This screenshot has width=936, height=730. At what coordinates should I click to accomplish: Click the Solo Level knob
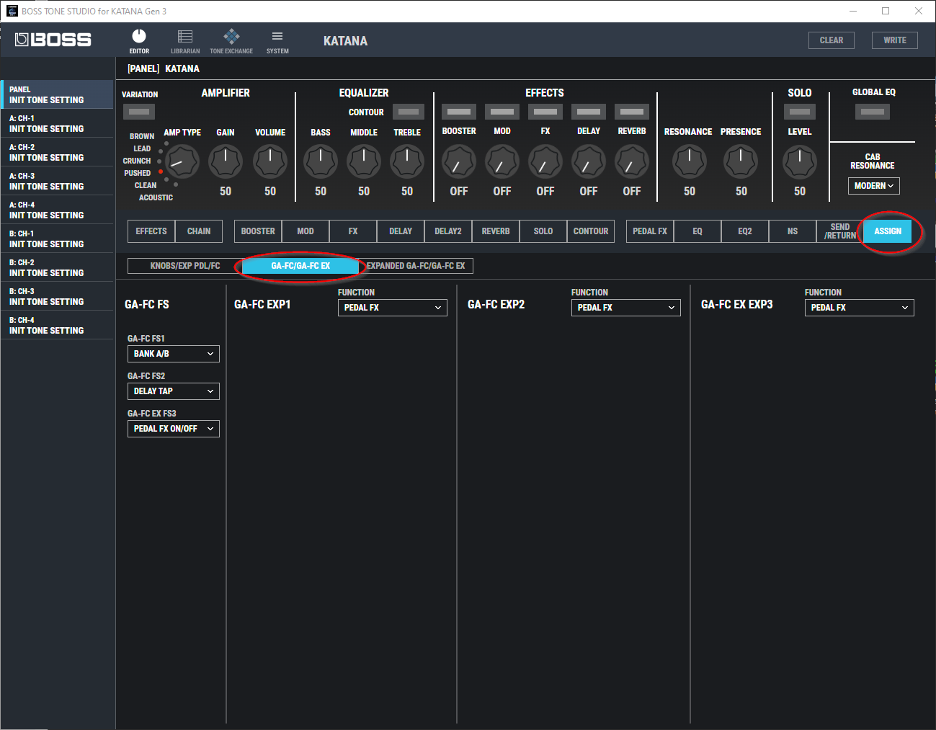pyautogui.click(x=800, y=161)
